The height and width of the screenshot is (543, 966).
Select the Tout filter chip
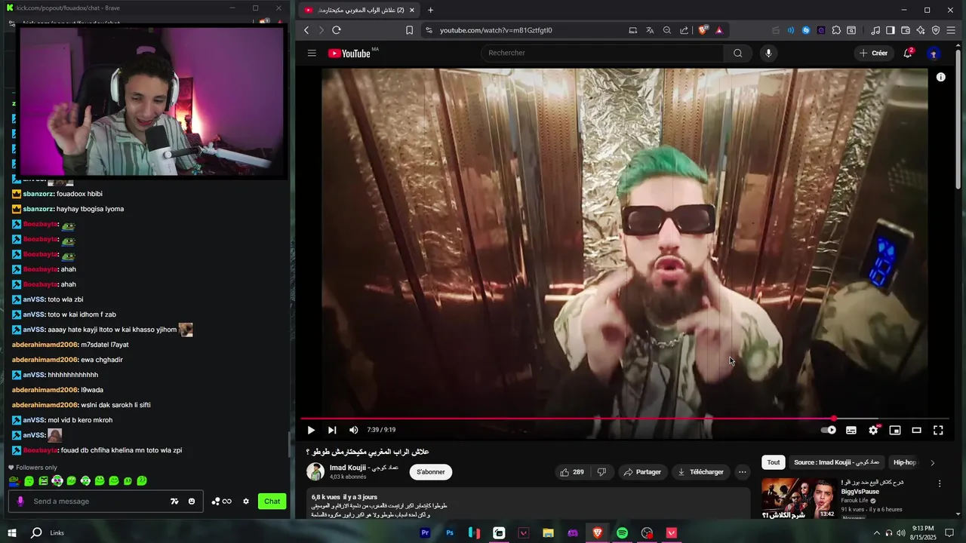tap(774, 462)
